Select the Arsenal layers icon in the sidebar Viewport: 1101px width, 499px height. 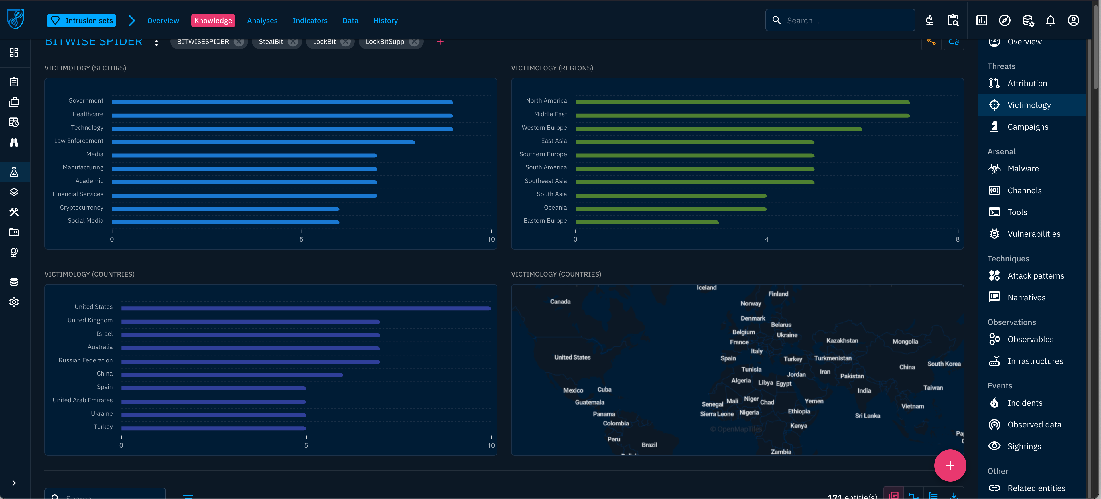coord(14,192)
